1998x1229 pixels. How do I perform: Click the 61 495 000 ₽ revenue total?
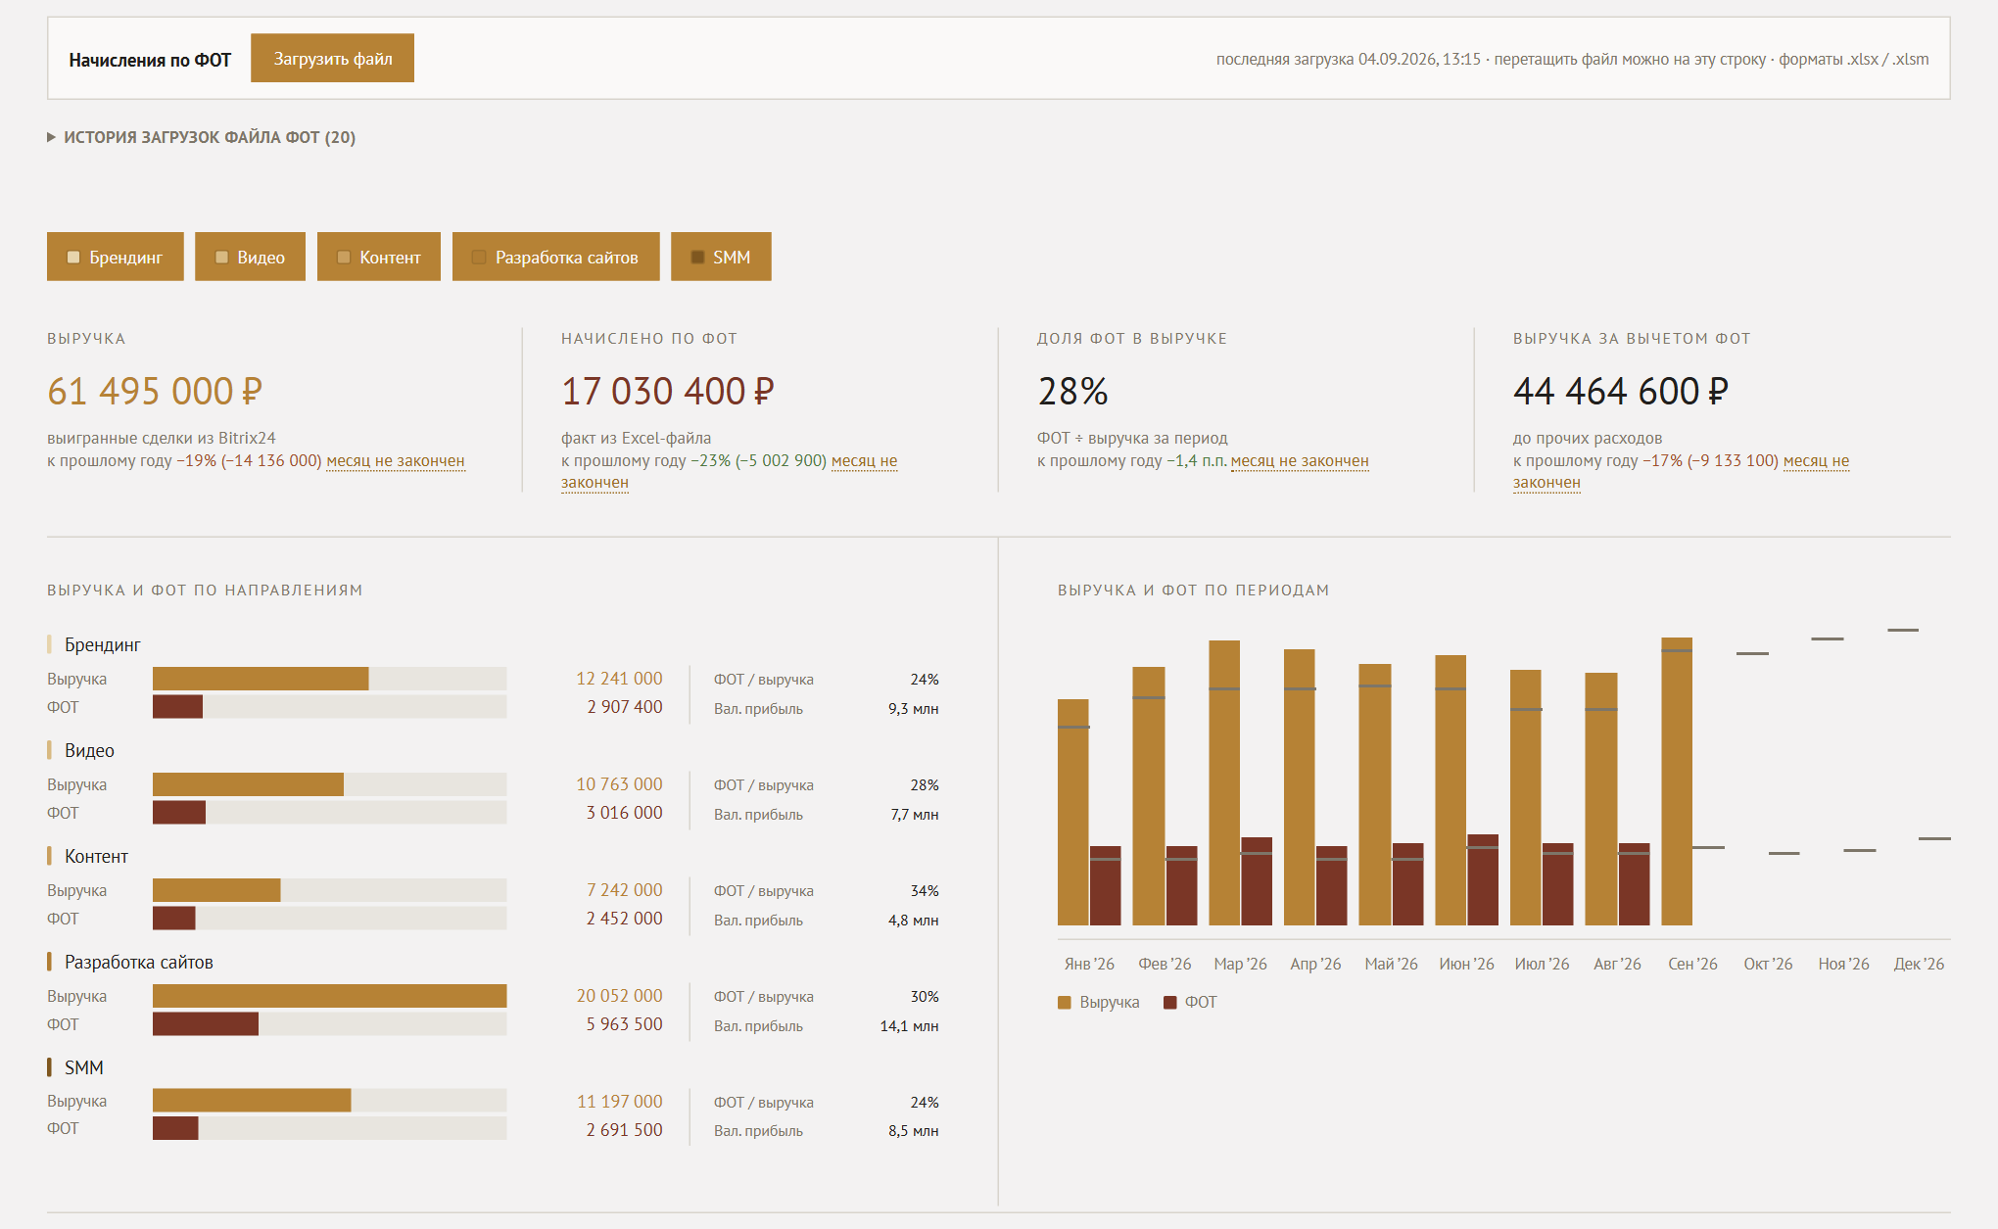point(155,392)
